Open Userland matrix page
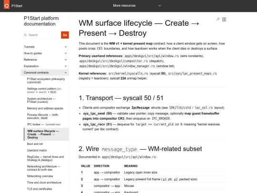Screen dimensions: 257x193 (37, 150)
